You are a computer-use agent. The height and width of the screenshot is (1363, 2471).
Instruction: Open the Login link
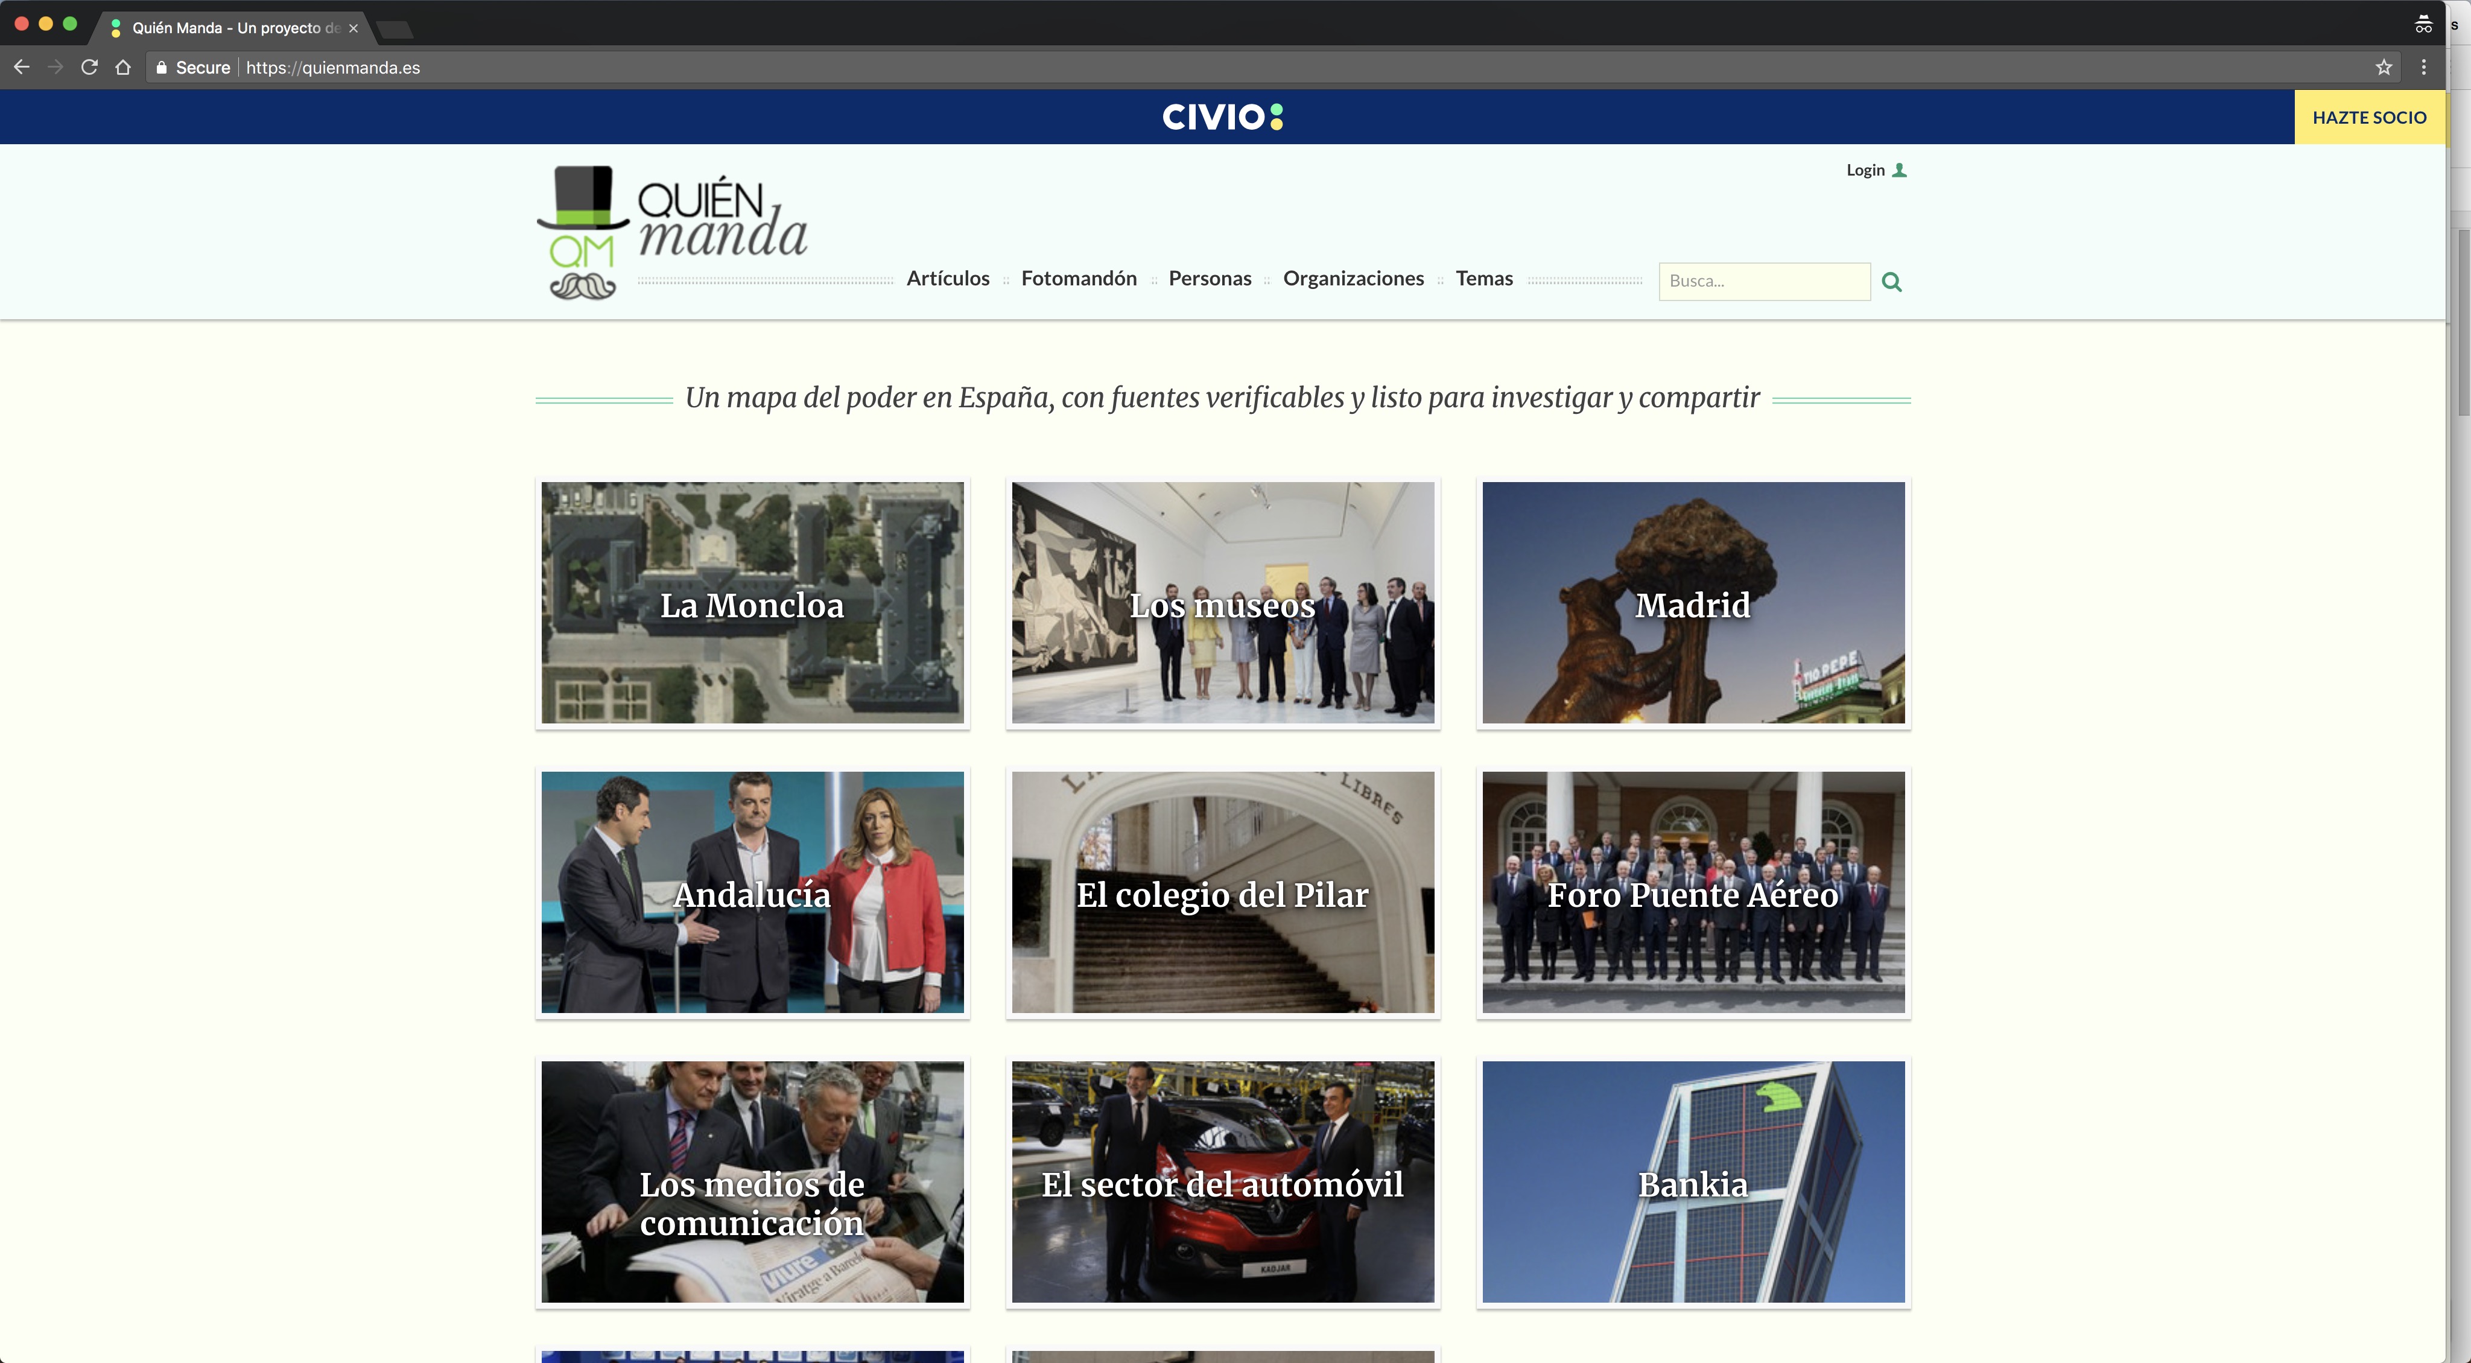pos(1865,170)
